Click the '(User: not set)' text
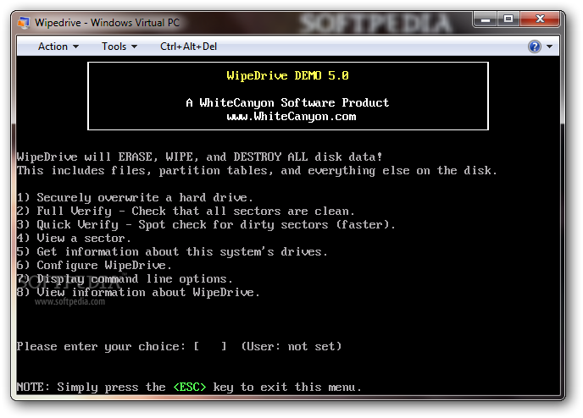This screenshot has height=418, width=583. (291, 347)
